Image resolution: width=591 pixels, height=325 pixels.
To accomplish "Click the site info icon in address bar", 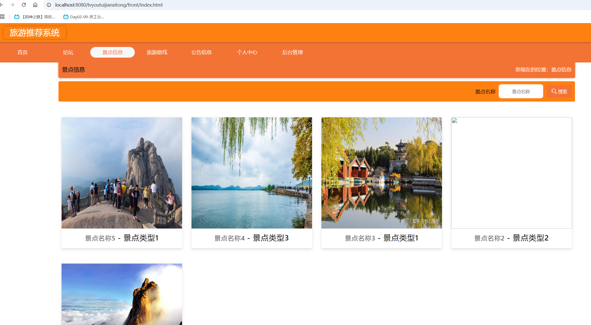I will pos(48,5).
